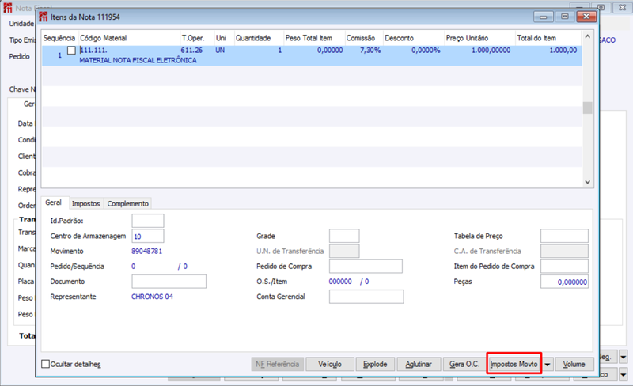Viewport: 633px width, 386px height.
Task: Click the Veículo button
Action: pos(330,364)
